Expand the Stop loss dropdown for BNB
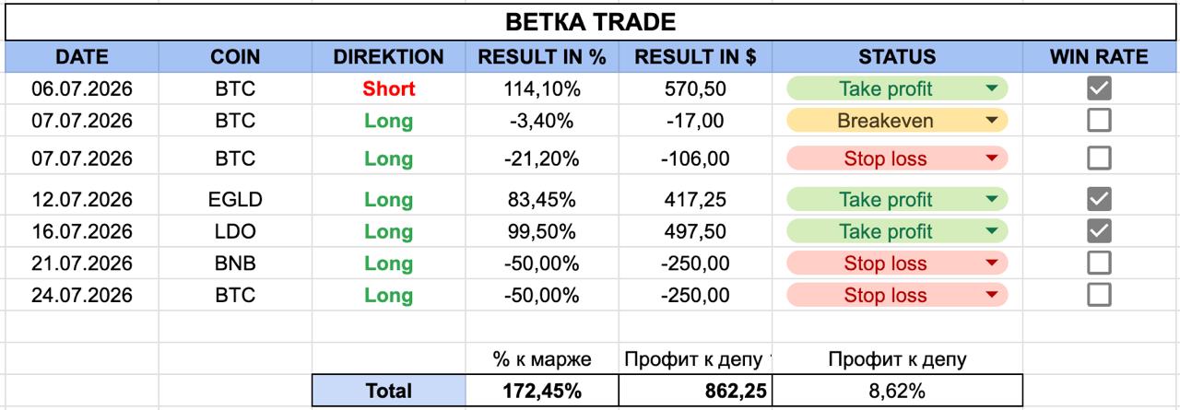The image size is (1180, 410). [x=991, y=264]
